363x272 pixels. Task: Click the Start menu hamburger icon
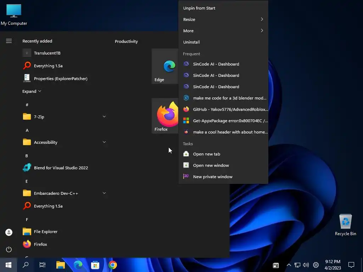pos(9,41)
